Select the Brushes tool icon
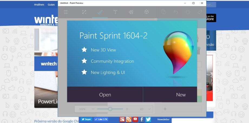The height and width of the screenshot is (123, 249). click(100, 12)
